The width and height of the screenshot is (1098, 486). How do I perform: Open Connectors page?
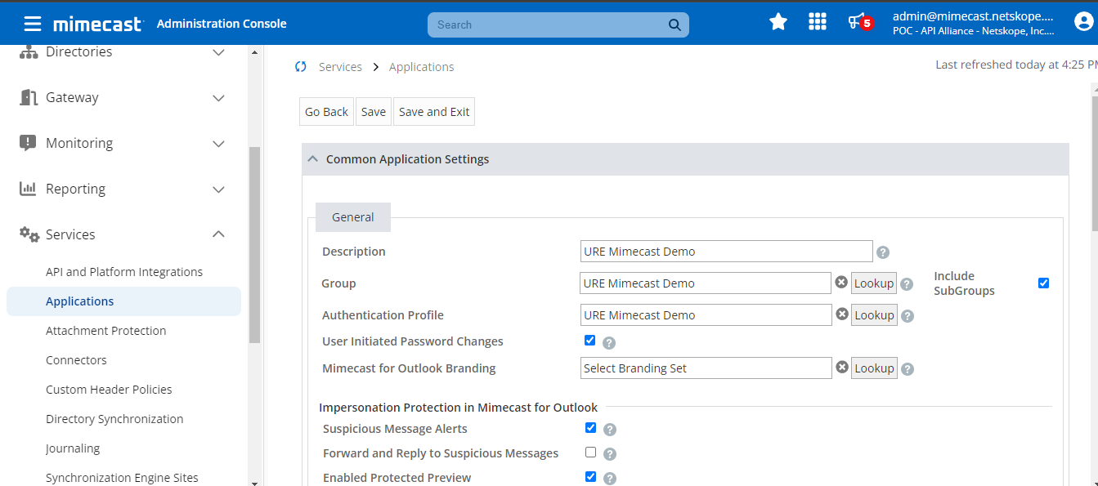tap(76, 360)
